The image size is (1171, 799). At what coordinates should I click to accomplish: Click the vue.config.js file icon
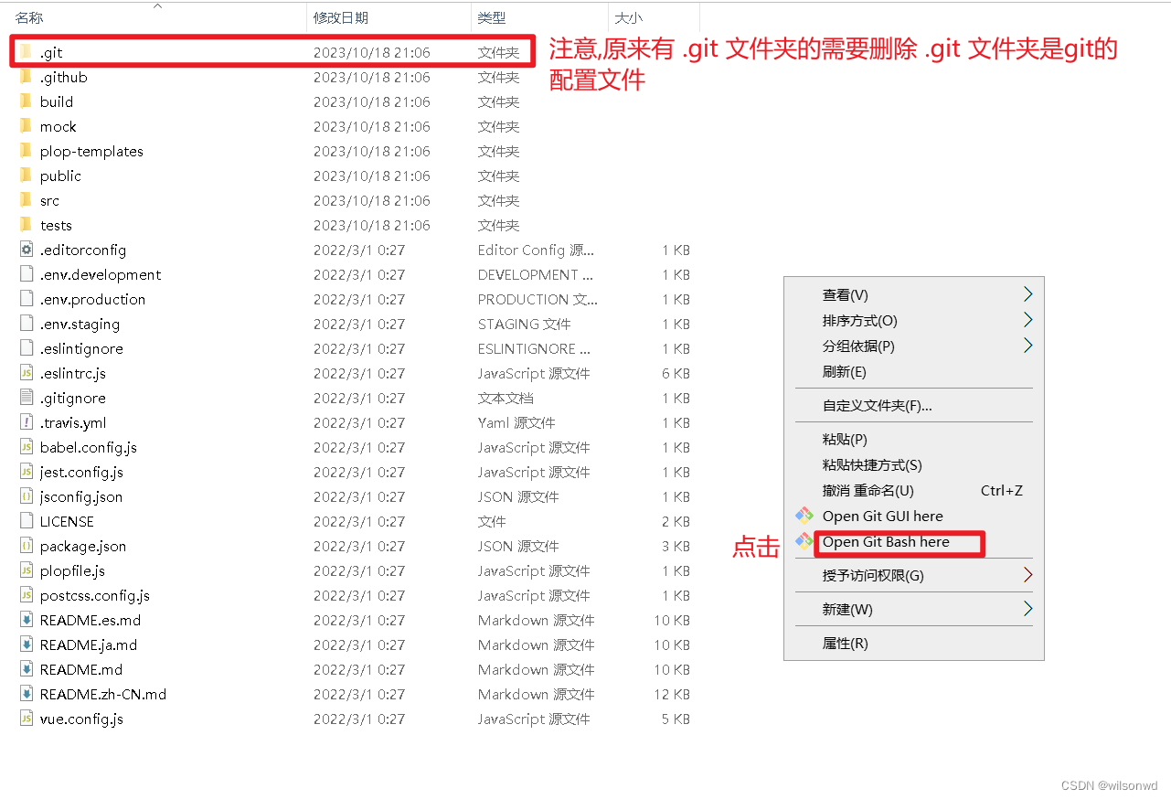pyautogui.click(x=26, y=719)
